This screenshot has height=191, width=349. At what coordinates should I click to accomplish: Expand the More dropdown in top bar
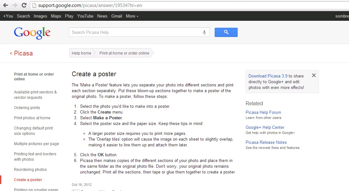click(132, 16)
